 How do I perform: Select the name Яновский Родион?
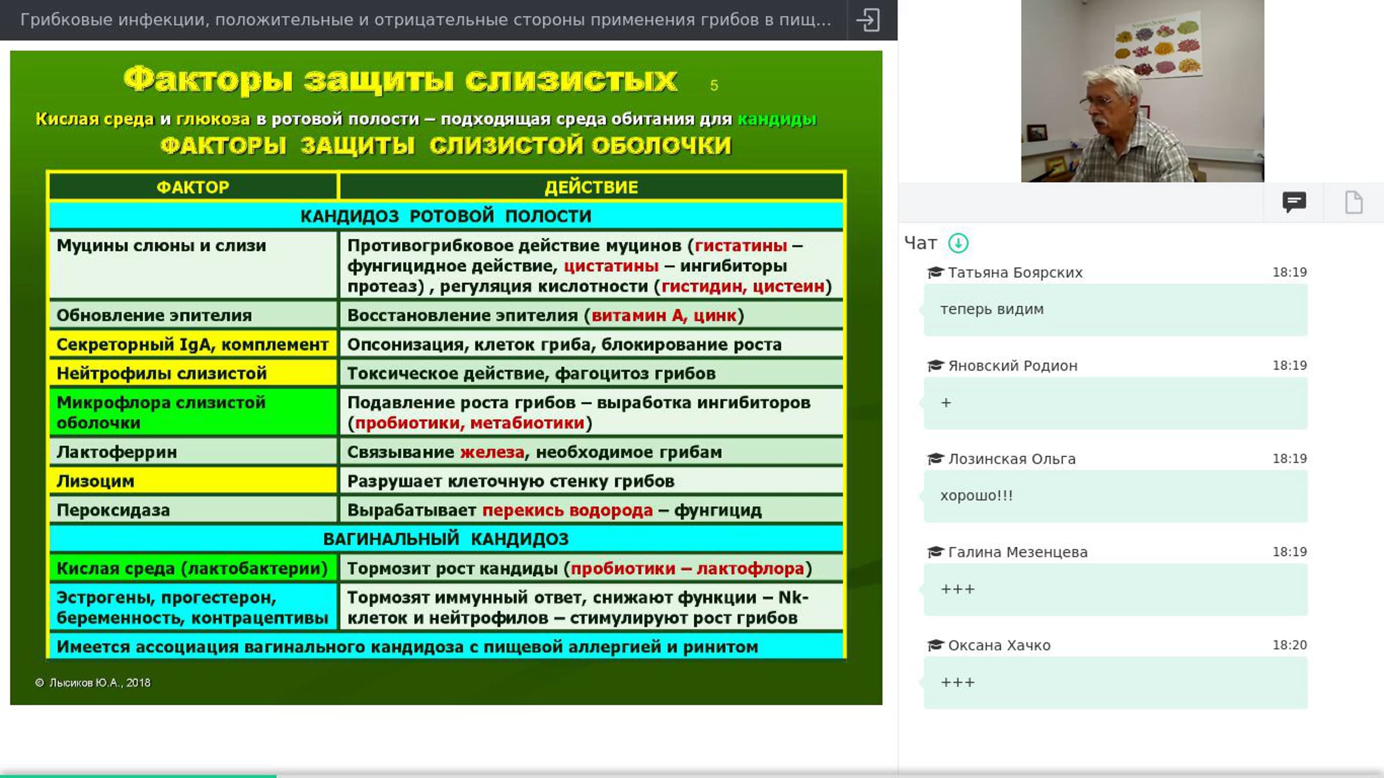1013,366
